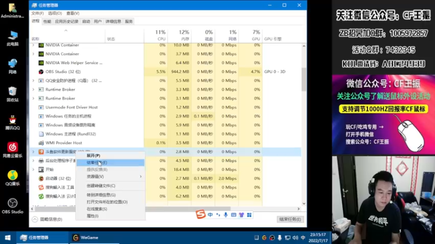Open the Administrator folder desktop icon
The height and width of the screenshot is (244, 435).
(13, 10)
